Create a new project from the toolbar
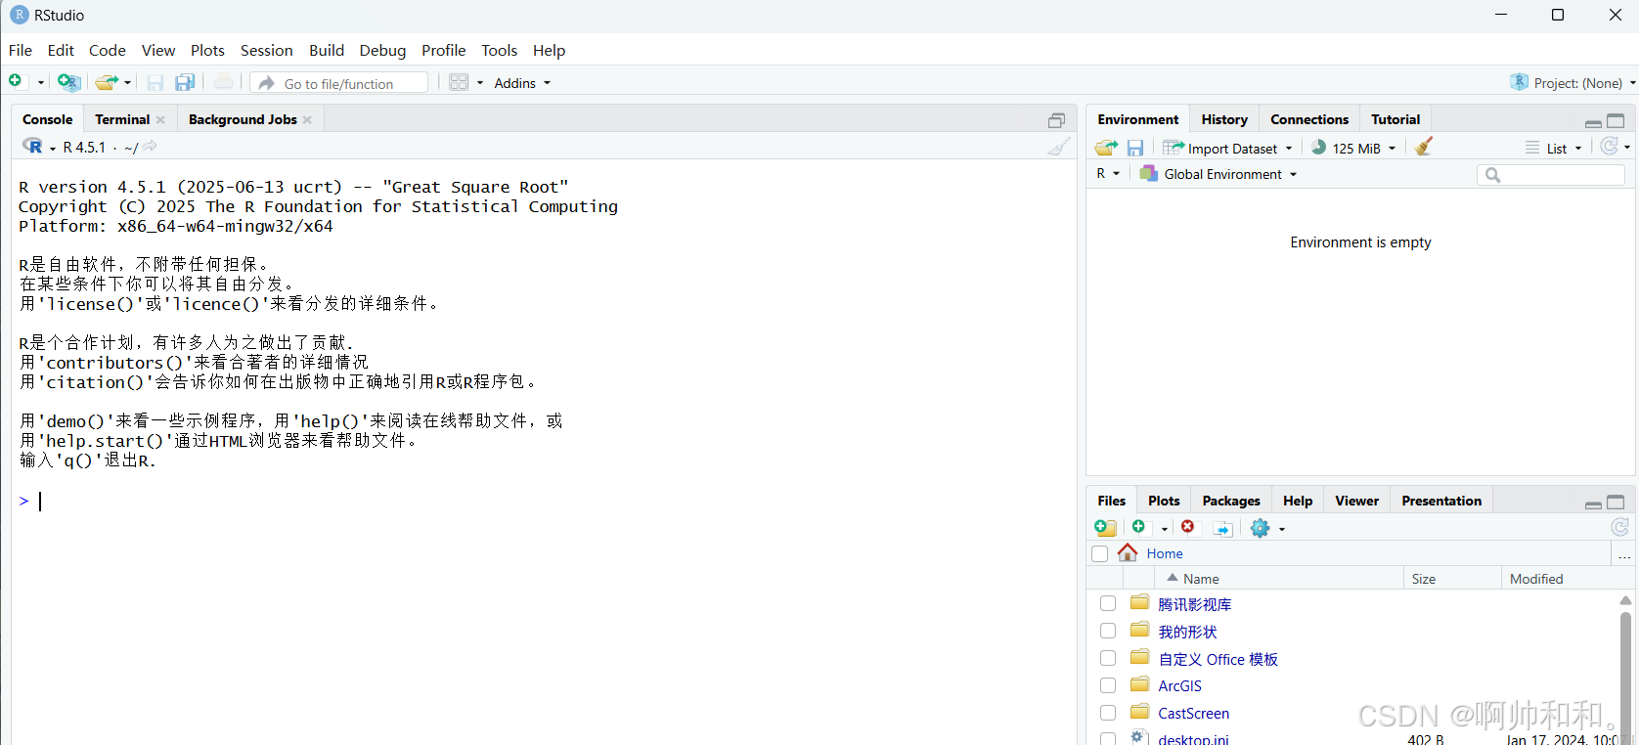 click(68, 83)
